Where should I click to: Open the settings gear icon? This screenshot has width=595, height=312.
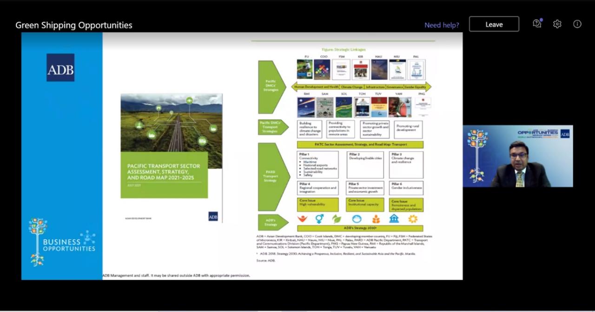(557, 24)
